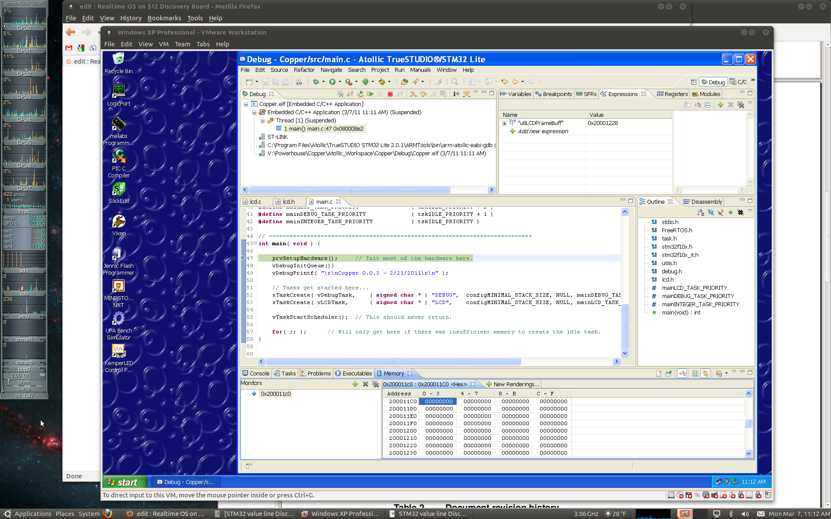The width and height of the screenshot is (831, 519).
Task: Collapse All in Expressions view
Action: [708, 105]
